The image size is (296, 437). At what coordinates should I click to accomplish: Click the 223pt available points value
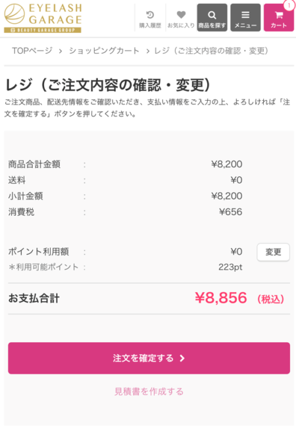230,267
